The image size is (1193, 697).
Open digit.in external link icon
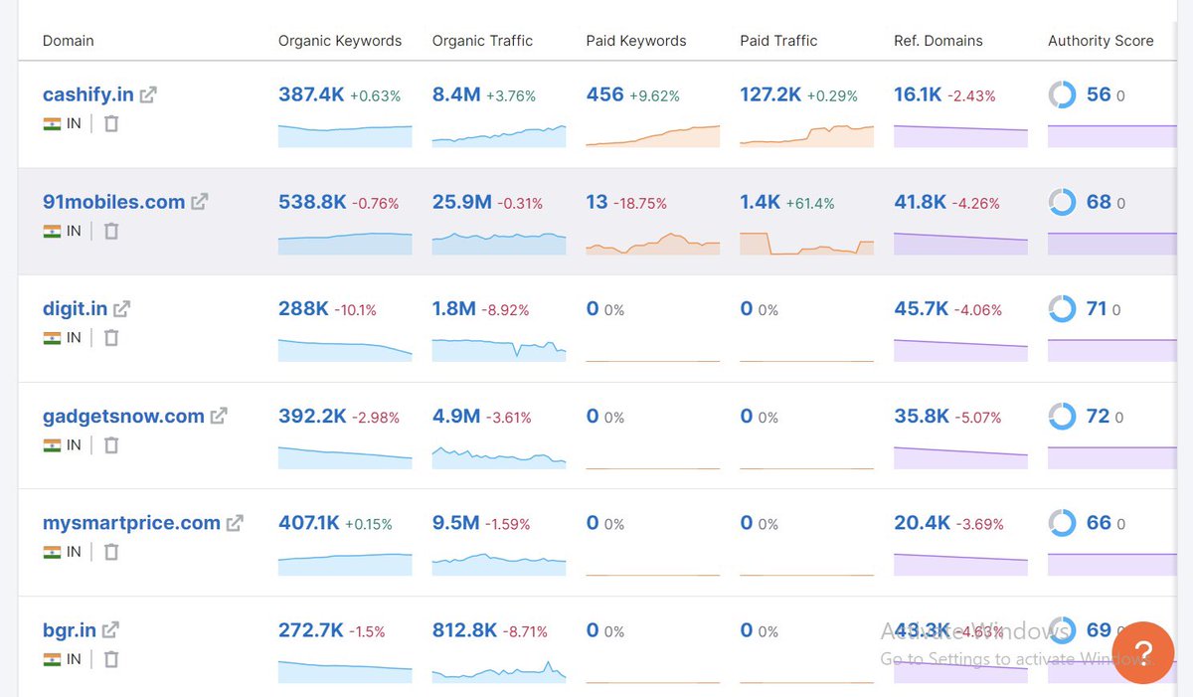coord(122,309)
